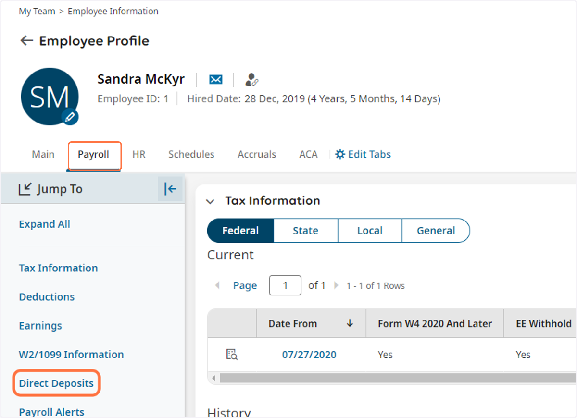The image size is (577, 418).
Task: Sort by the Date From descending arrow
Action: point(350,323)
